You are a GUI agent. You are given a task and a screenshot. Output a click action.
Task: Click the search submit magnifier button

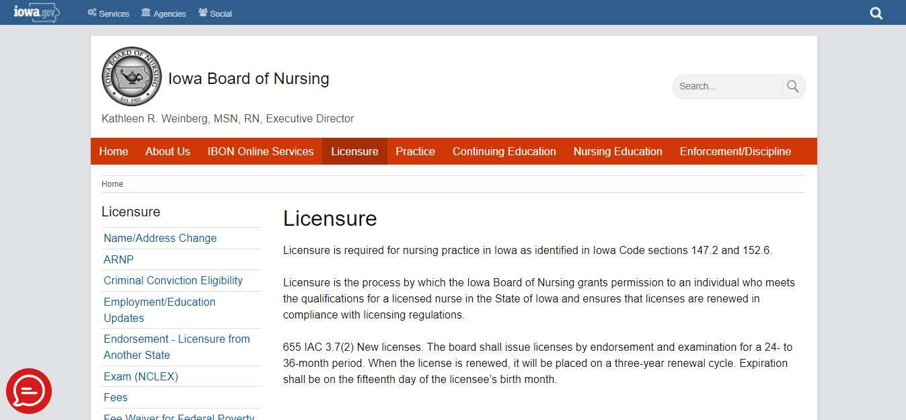[793, 86]
